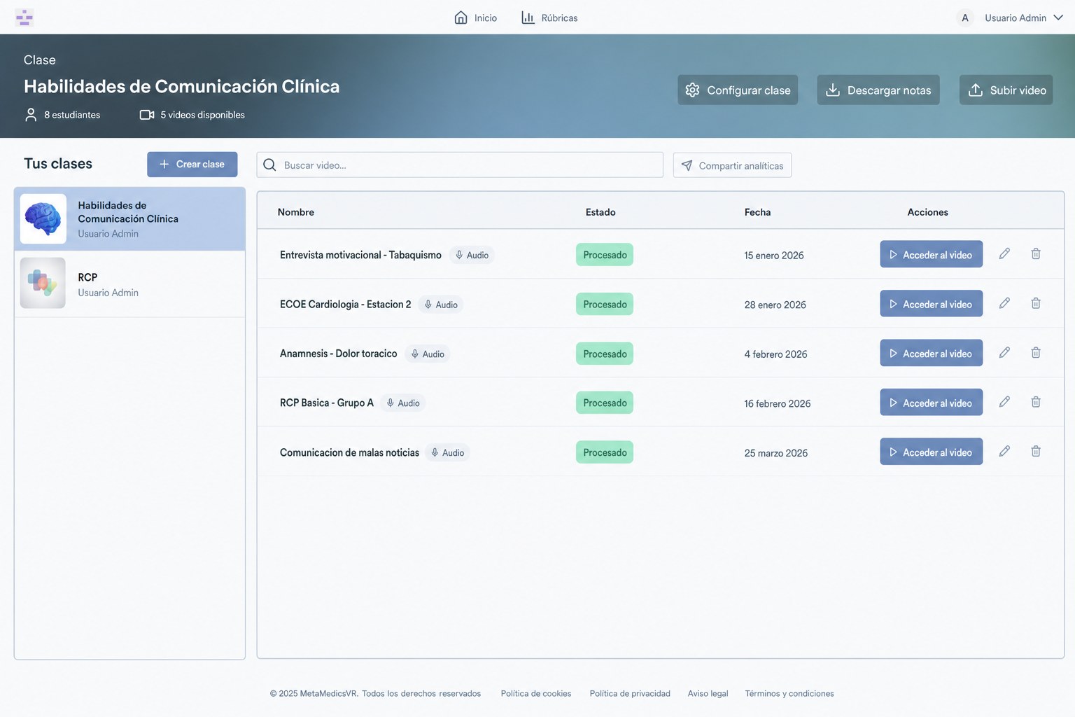Click video name Entrevista motivacional - Tabaquismo
This screenshot has width=1075, height=717.
(x=360, y=255)
